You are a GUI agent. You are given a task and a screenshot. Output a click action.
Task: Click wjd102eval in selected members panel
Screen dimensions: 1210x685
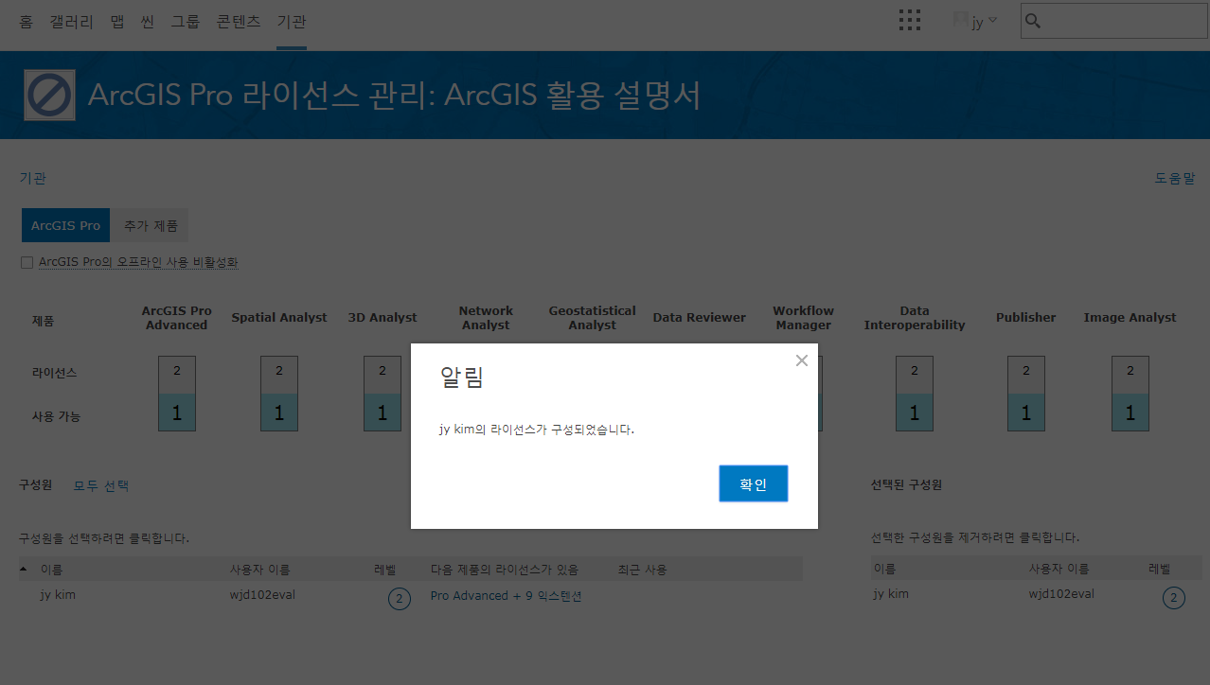1061,594
